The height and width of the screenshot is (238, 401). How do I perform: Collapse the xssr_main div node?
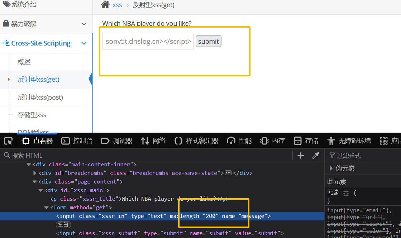(40, 190)
